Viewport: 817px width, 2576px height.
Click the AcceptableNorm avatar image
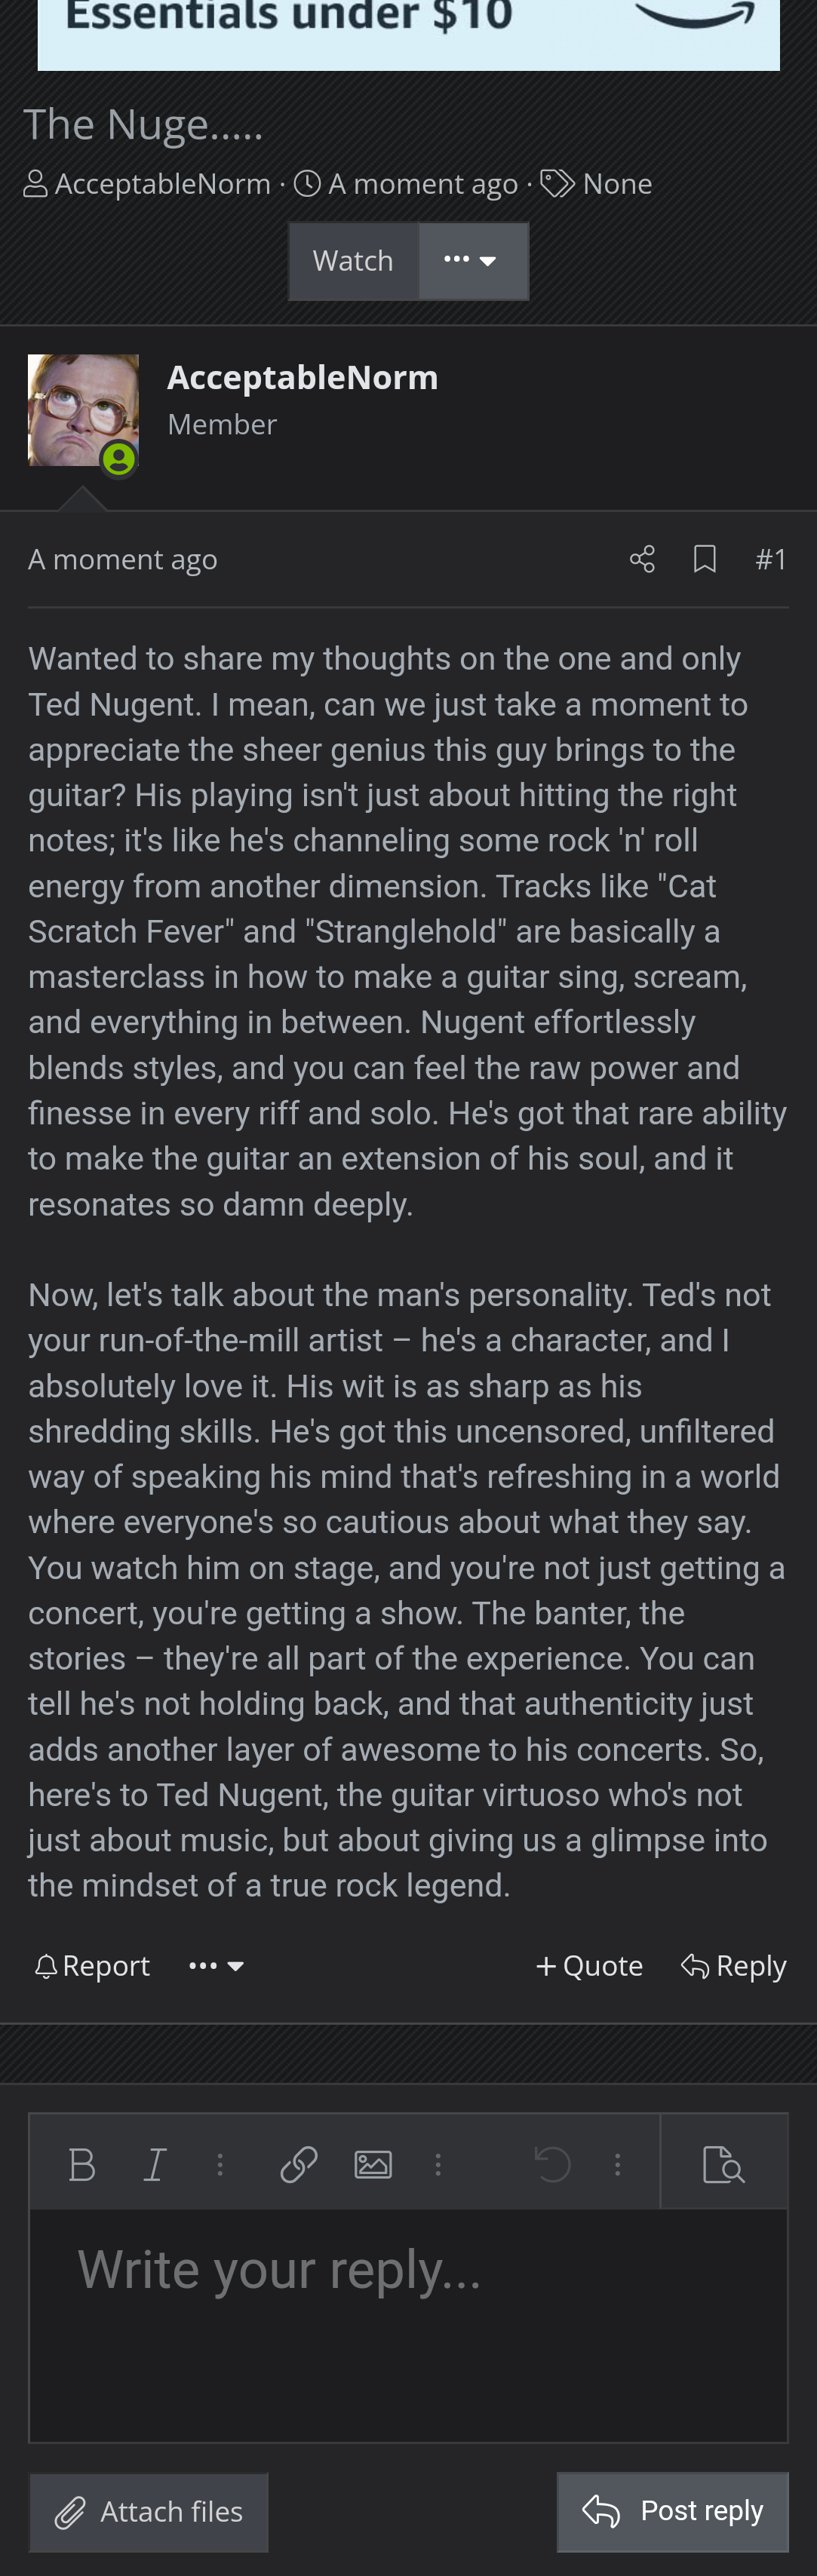pos(83,410)
